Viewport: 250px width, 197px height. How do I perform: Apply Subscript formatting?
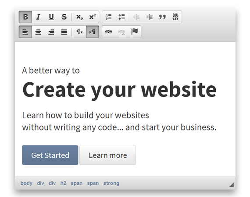point(79,17)
